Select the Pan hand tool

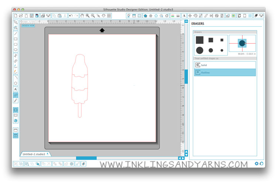tap(82, 16)
